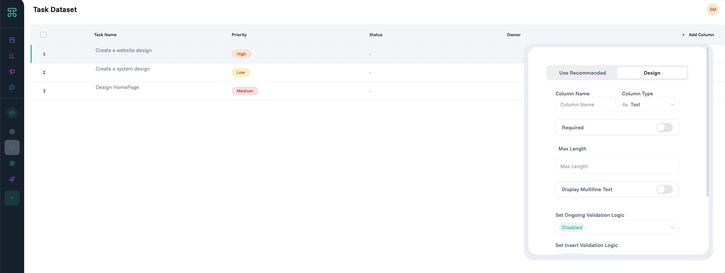Click the app logo in the sidebar

12,13
